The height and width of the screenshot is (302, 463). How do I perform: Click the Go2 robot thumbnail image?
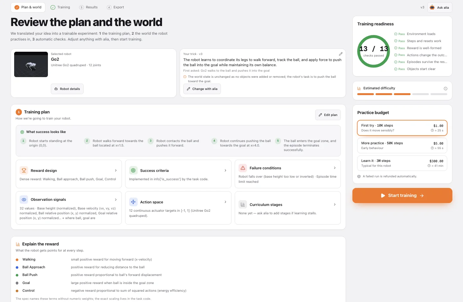[31, 64]
